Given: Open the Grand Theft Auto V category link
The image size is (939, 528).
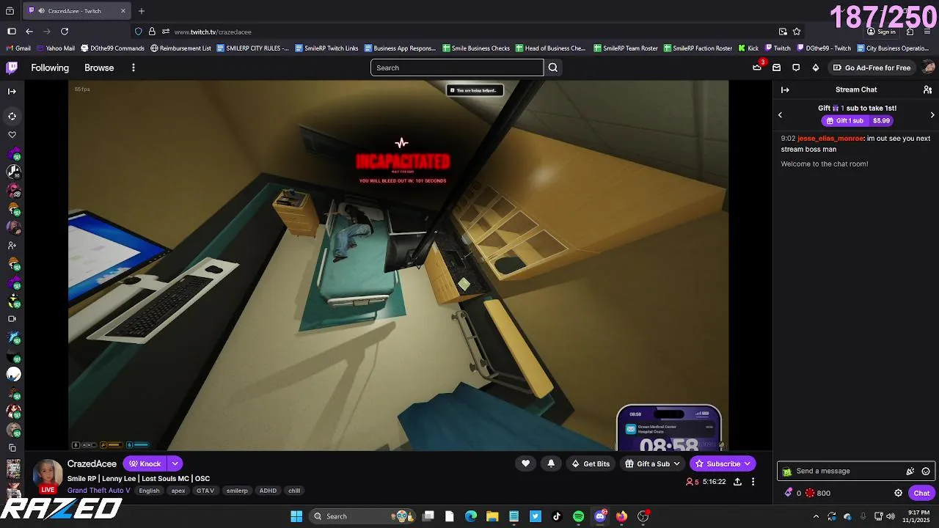Looking at the screenshot, I should (x=99, y=491).
